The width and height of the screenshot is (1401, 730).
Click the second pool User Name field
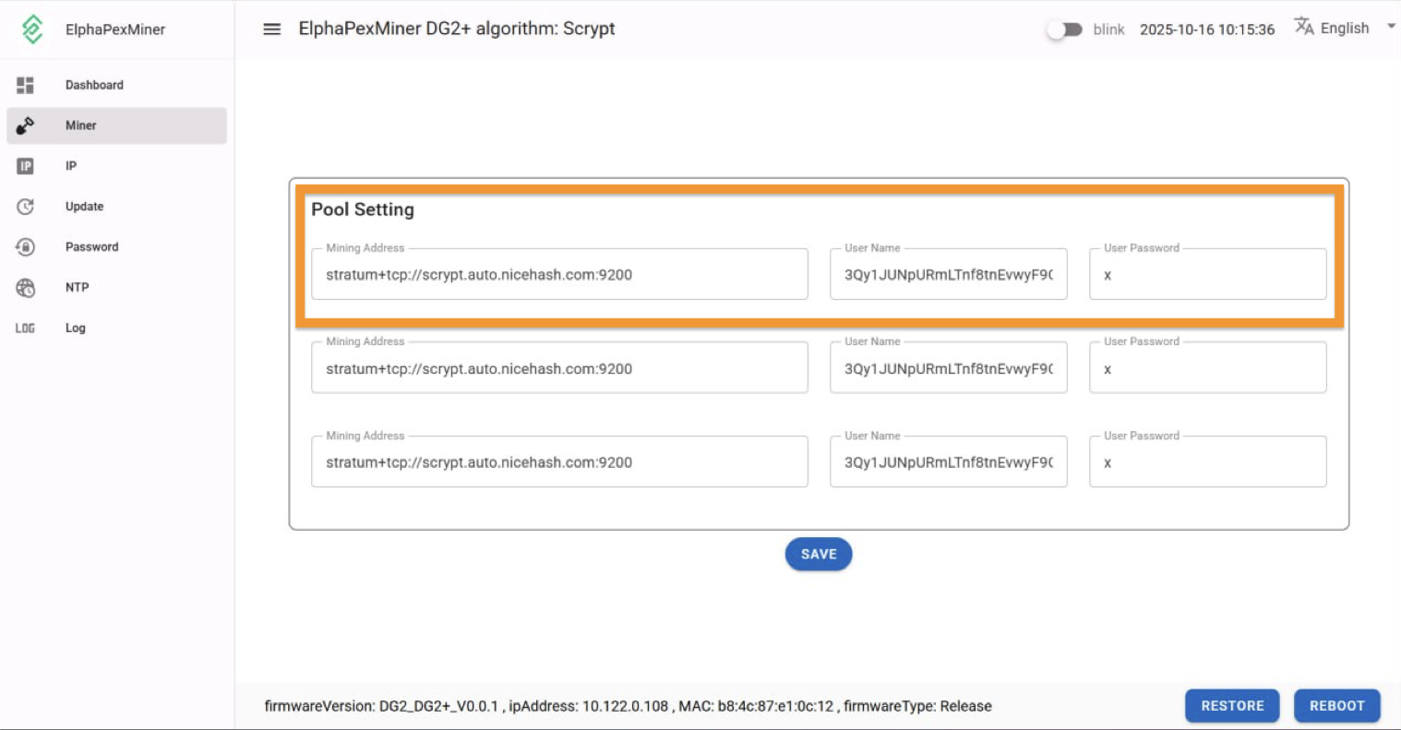click(x=948, y=369)
